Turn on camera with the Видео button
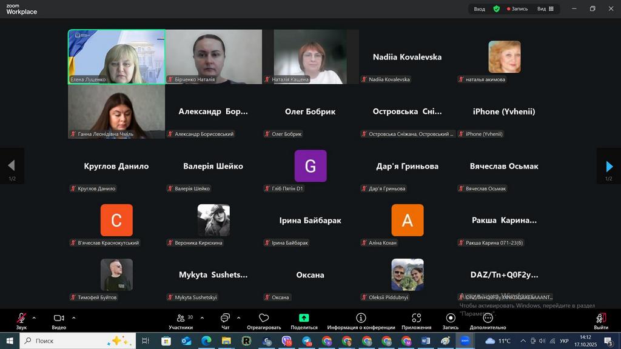 point(59,319)
